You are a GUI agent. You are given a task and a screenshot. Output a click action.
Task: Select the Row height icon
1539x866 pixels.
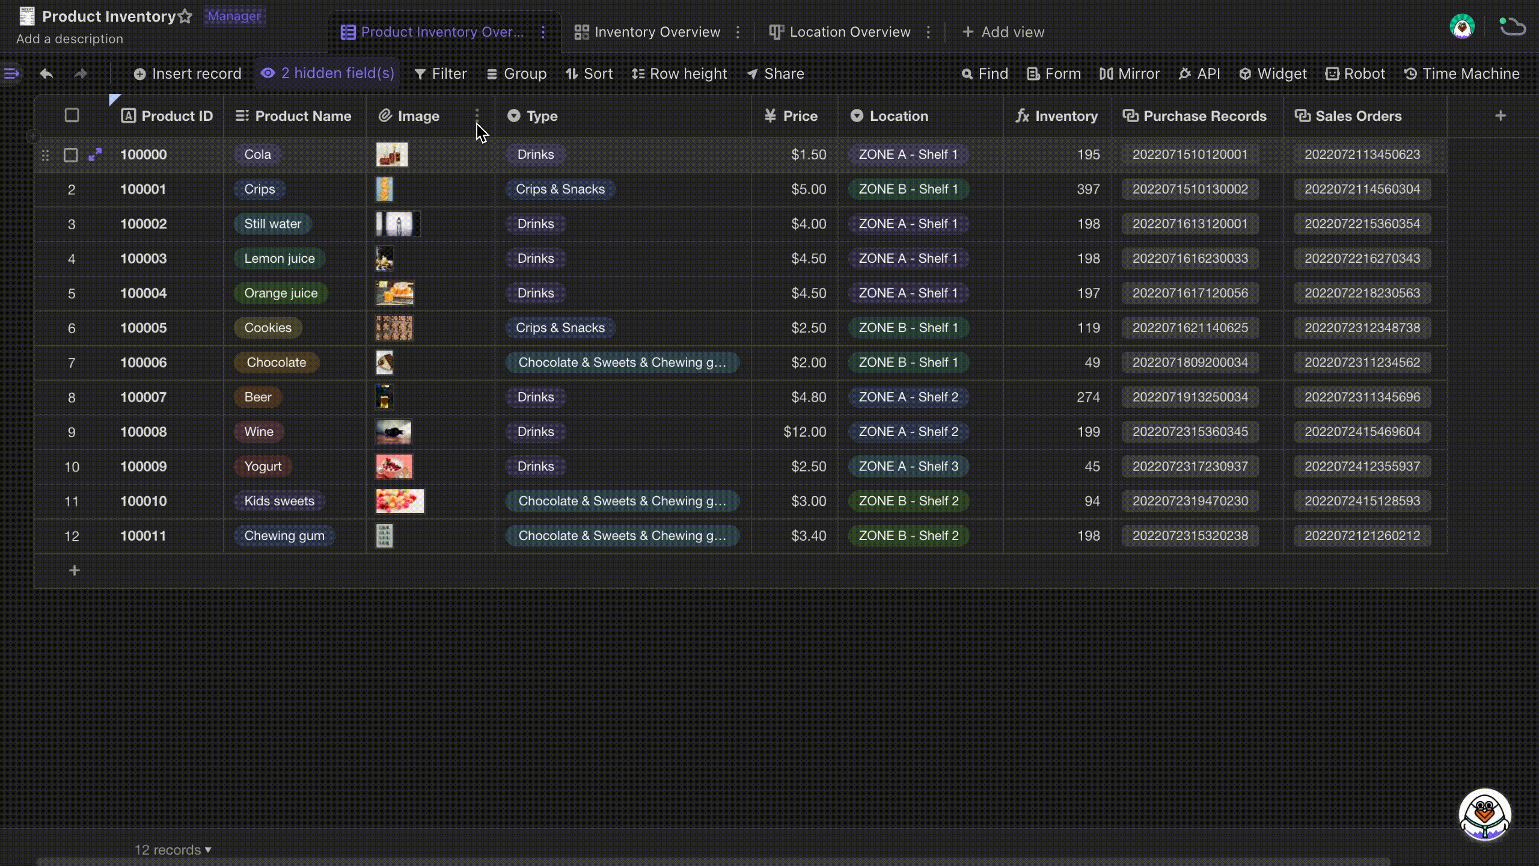tap(635, 73)
